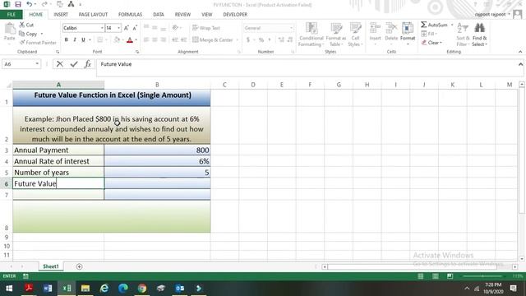526x296 pixels.
Task: Toggle italic formatting
Action: click(75, 40)
